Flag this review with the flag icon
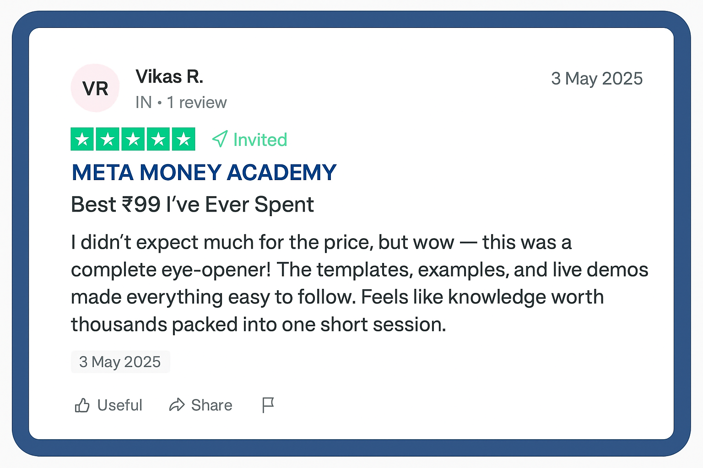 268,405
